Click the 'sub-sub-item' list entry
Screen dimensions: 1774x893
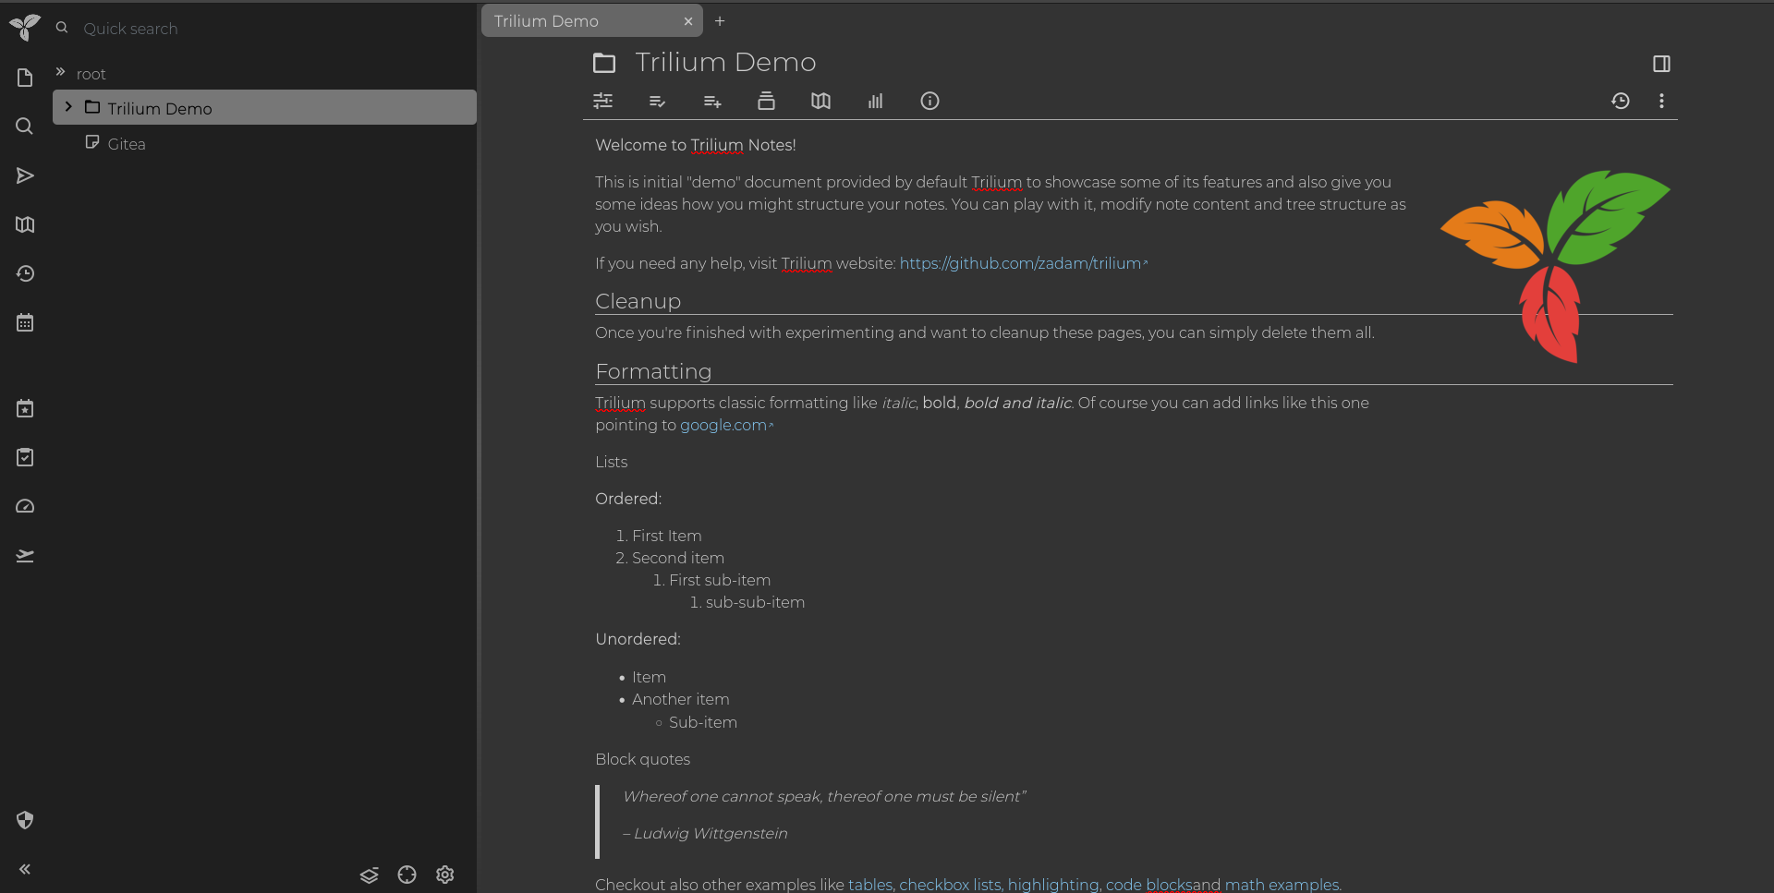tap(755, 602)
